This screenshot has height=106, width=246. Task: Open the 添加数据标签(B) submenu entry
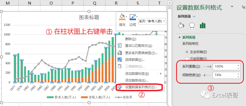click(x=140, y=73)
